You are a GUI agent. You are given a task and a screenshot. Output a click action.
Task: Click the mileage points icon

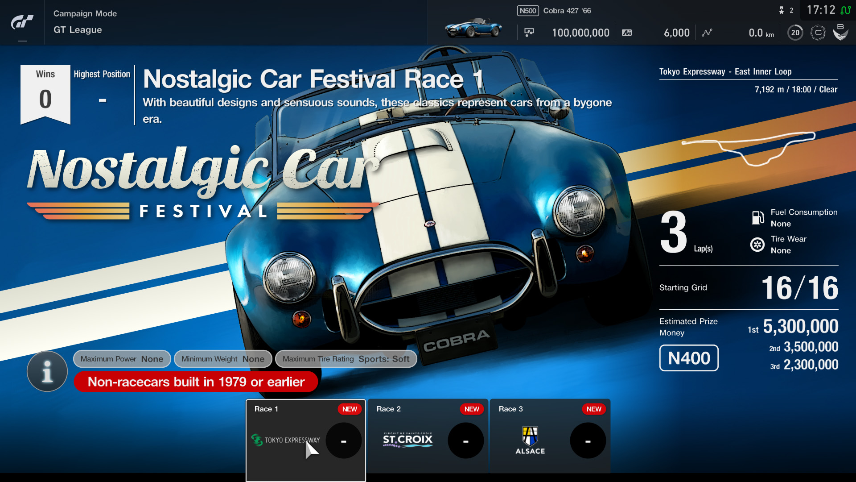627,33
